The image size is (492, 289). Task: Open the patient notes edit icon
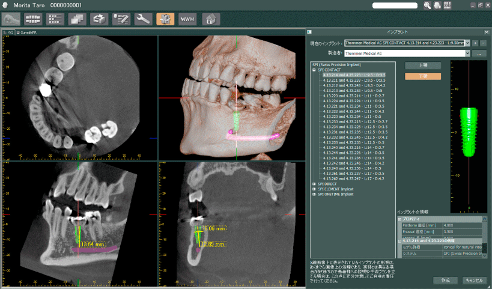[121, 18]
